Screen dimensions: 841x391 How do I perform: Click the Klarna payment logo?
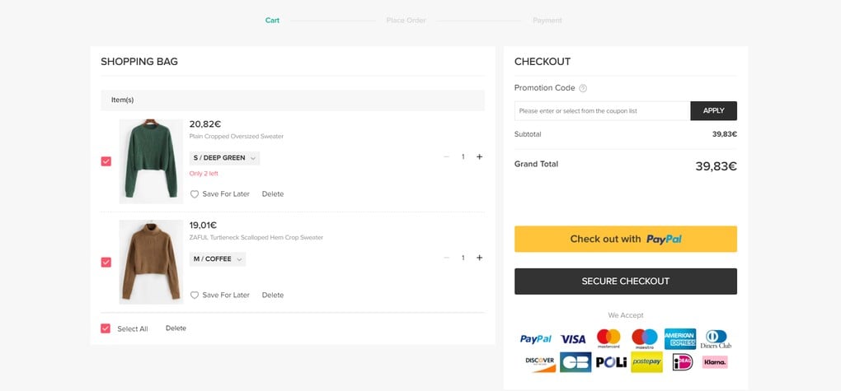click(x=715, y=361)
